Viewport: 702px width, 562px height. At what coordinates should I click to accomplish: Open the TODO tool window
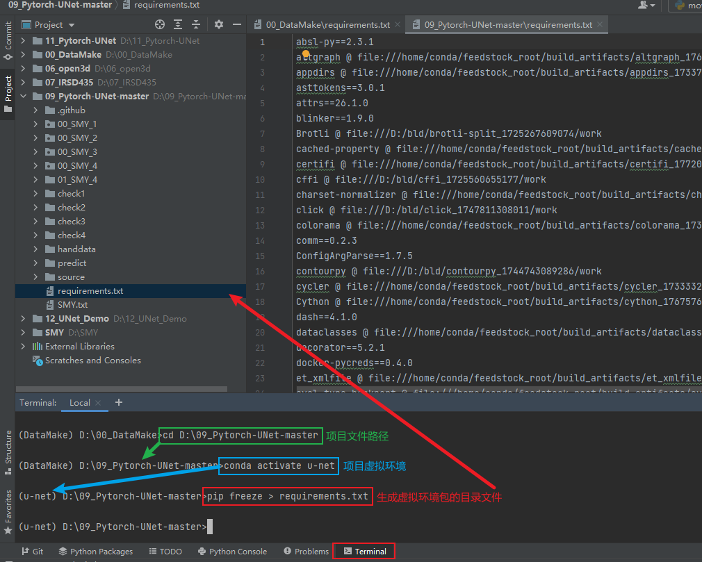[x=165, y=552]
